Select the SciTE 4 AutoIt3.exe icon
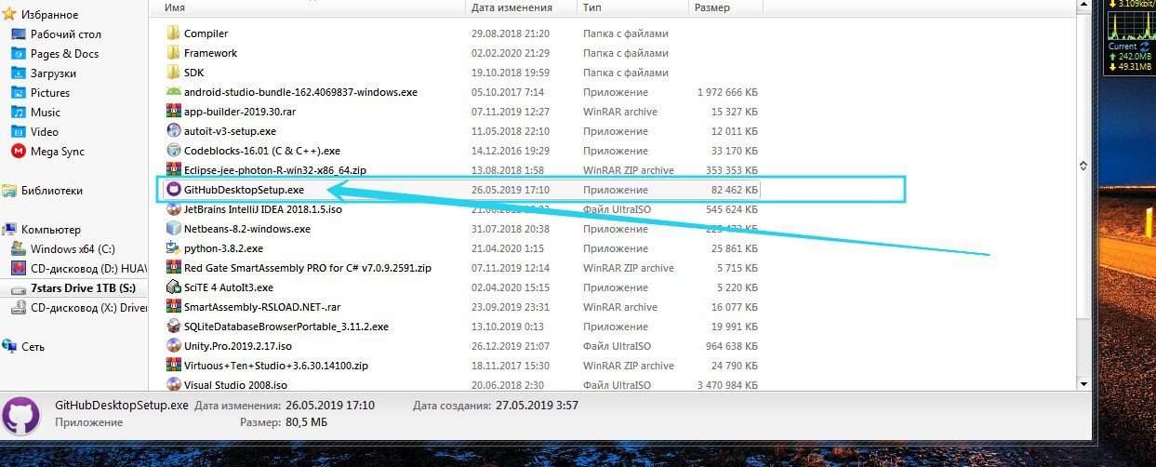This screenshot has width=1156, height=467. click(173, 287)
